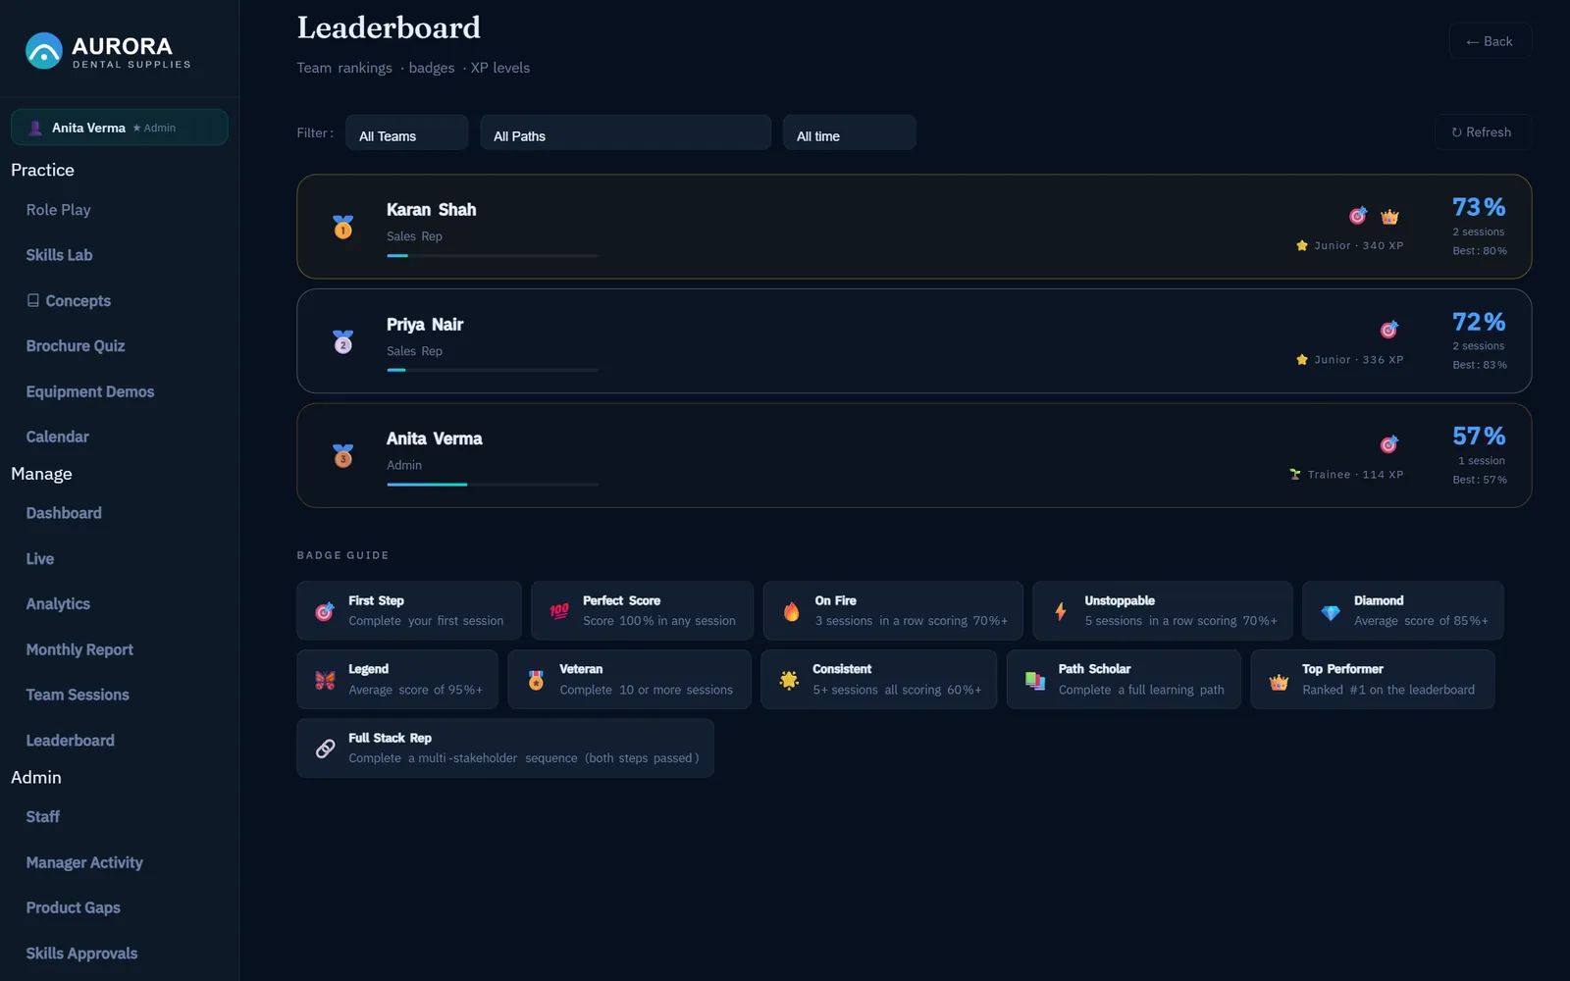Go to Skills Lab

[x=59, y=255]
